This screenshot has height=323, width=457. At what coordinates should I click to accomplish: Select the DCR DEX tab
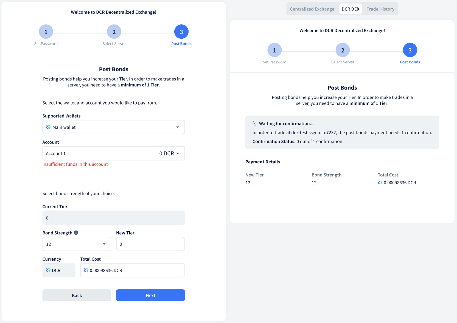351,9
